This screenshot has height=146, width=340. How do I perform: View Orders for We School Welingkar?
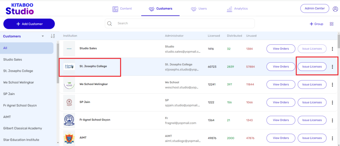(x=281, y=84)
